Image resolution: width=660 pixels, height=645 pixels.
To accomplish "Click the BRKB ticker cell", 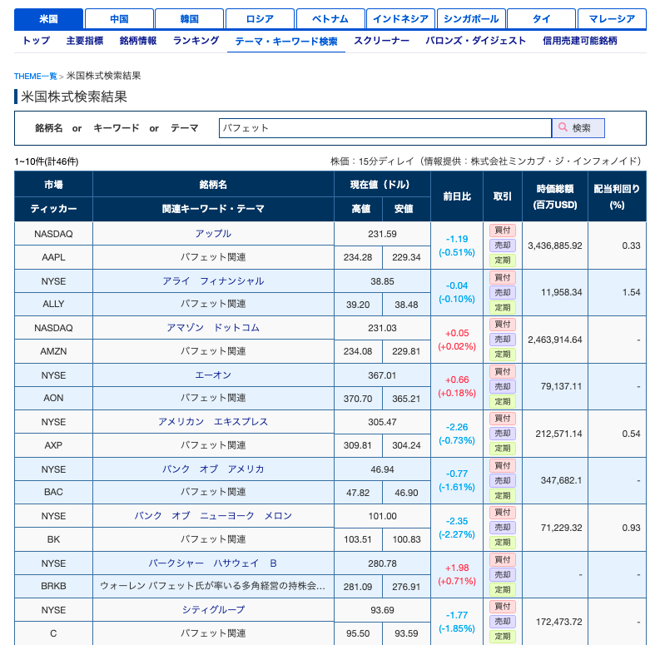I will pyautogui.click(x=53, y=586).
